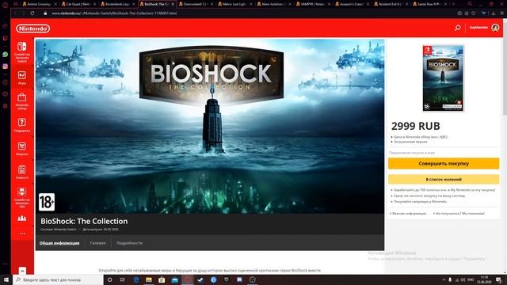
Task: Open Microsoft Store from the taskbar
Action: pos(162,279)
